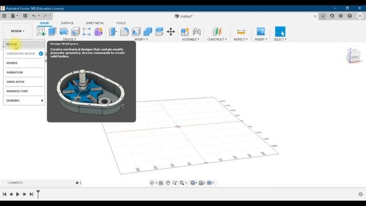The width and height of the screenshot is (366, 206).
Task: Expand the Assemble dropdown
Action: tap(190, 39)
